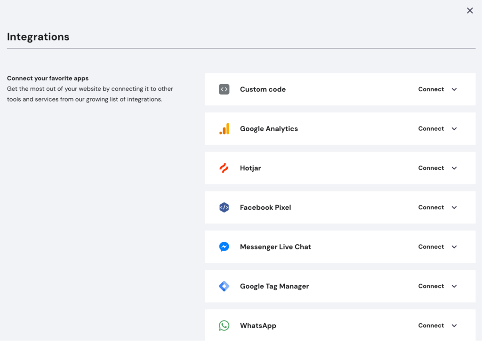The width and height of the screenshot is (482, 341).
Task: Click the Integrations page heading
Action: point(38,36)
